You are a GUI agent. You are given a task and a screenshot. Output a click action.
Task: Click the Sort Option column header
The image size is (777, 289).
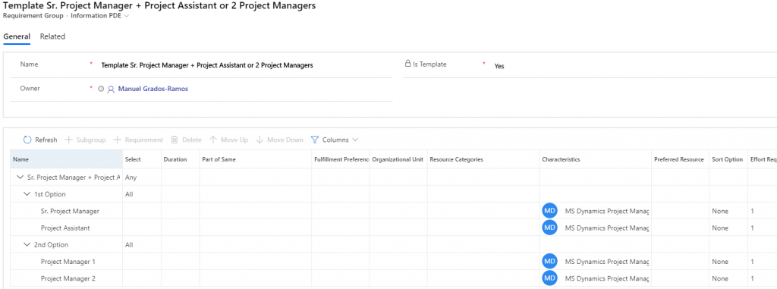click(x=728, y=159)
